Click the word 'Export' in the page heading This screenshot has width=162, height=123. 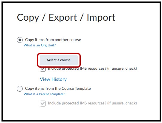tap(63, 18)
